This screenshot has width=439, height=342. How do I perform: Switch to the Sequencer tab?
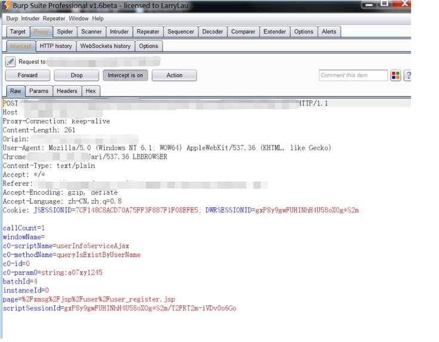[180, 32]
